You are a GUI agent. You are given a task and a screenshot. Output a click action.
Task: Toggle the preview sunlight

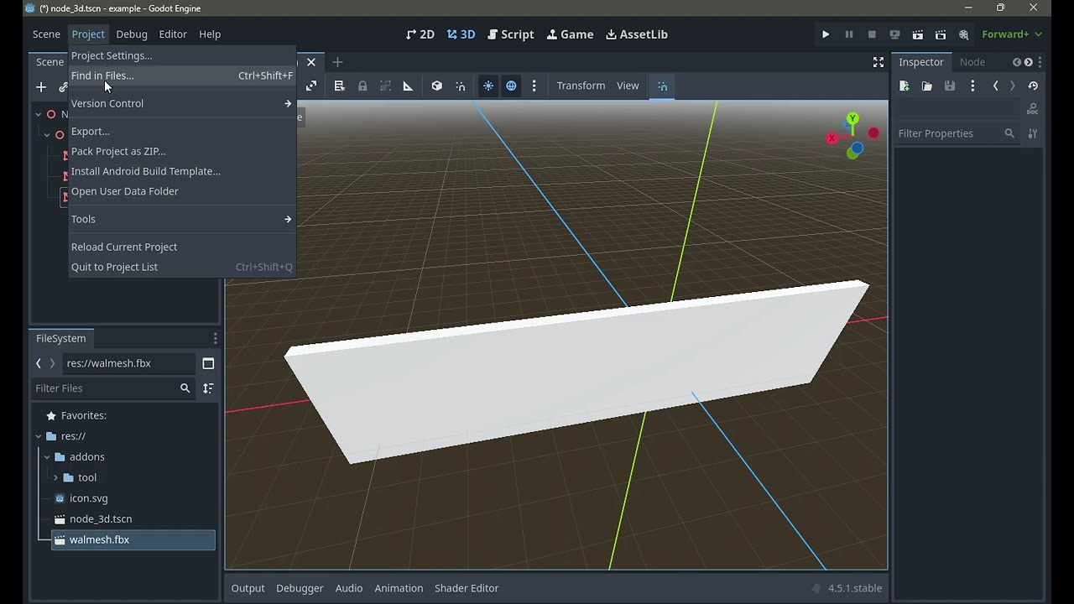click(487, 86)
